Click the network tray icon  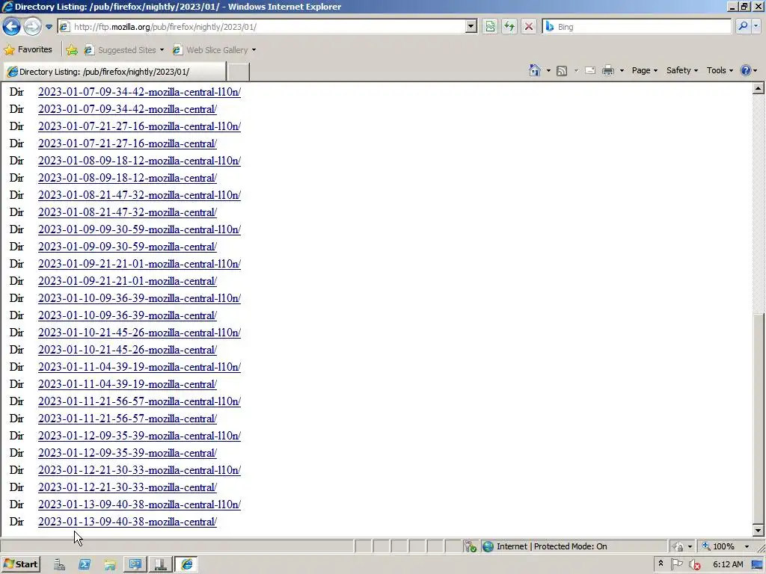(757, 565)
